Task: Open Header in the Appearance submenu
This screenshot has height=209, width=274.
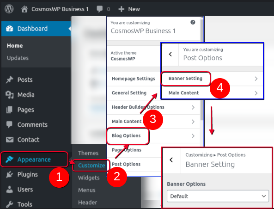Action: [87, 203]
